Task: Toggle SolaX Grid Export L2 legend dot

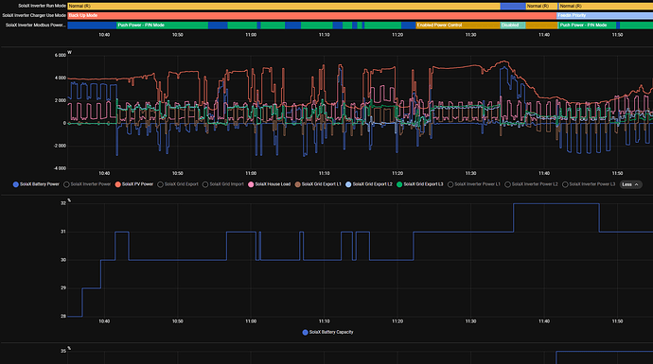Action: tap(348, 184)
